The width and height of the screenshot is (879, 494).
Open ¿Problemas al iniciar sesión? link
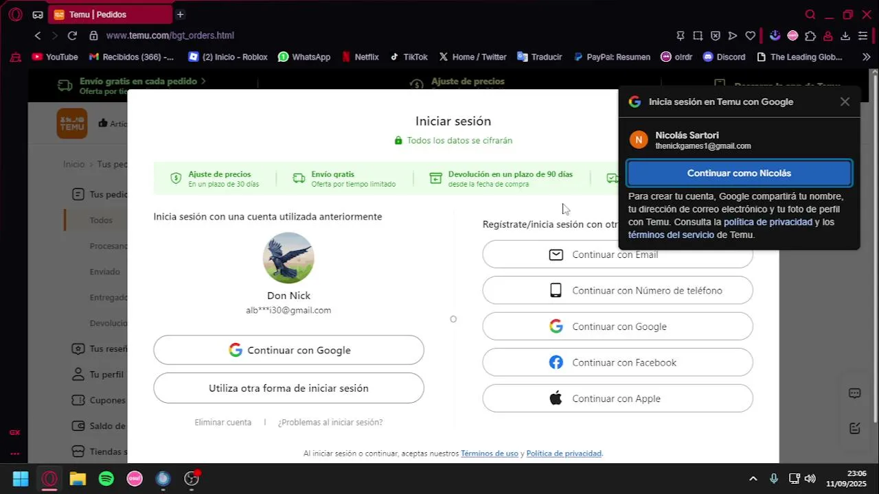coord(330,423)
